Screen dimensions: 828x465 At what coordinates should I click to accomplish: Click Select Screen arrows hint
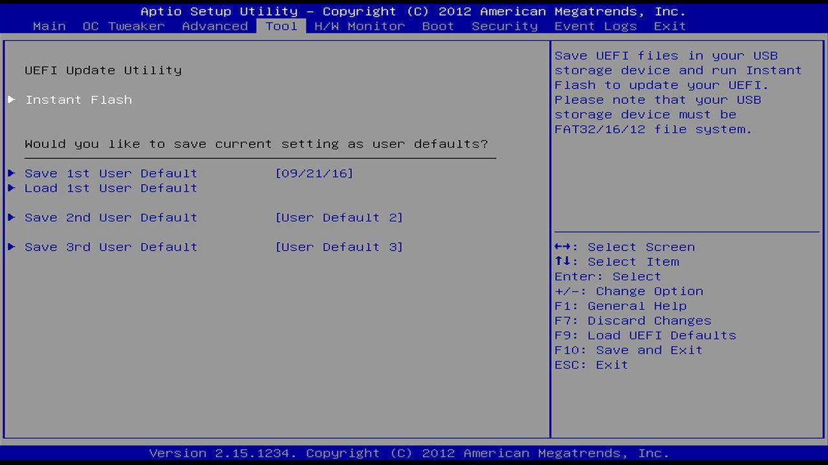624,247
